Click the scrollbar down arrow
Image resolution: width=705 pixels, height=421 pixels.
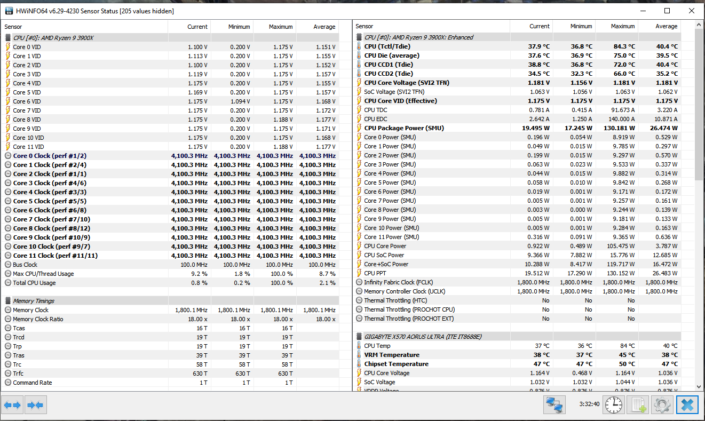[x=699, y=386]
